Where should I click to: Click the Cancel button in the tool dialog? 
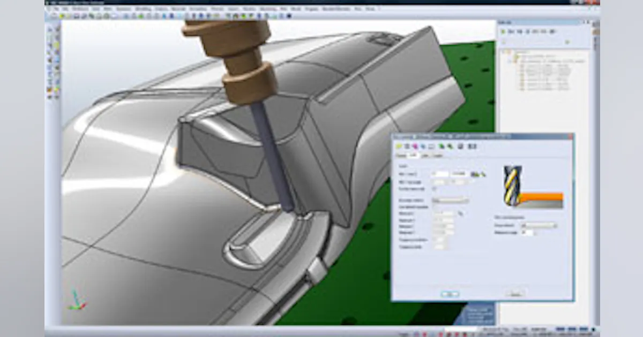tap(515, 294)
